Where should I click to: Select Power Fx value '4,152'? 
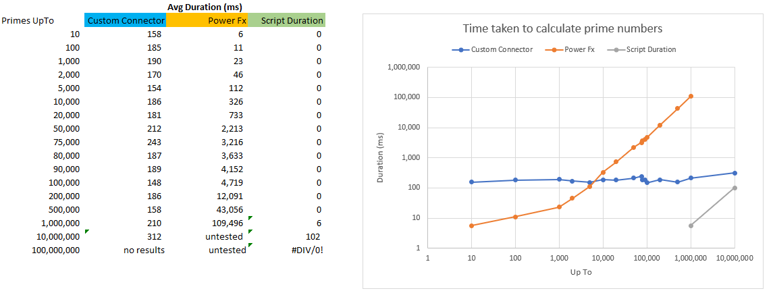tap(233, 169)
